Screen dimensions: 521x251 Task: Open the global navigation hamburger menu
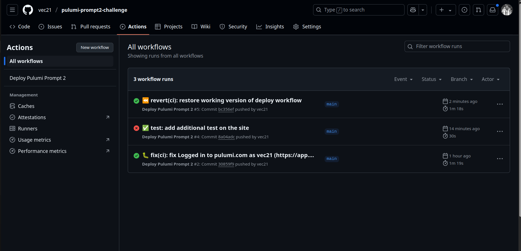coord(12,10)
